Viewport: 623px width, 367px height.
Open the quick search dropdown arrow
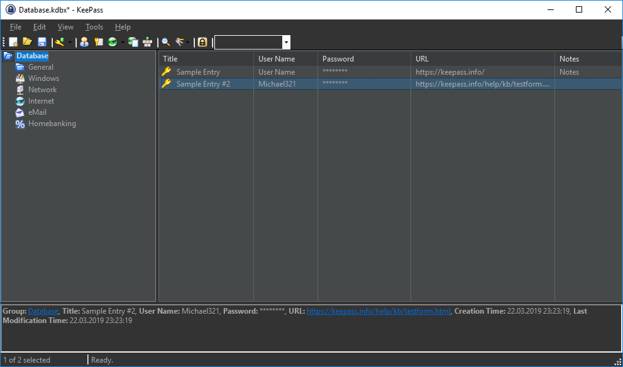click(x=286, y=43)
